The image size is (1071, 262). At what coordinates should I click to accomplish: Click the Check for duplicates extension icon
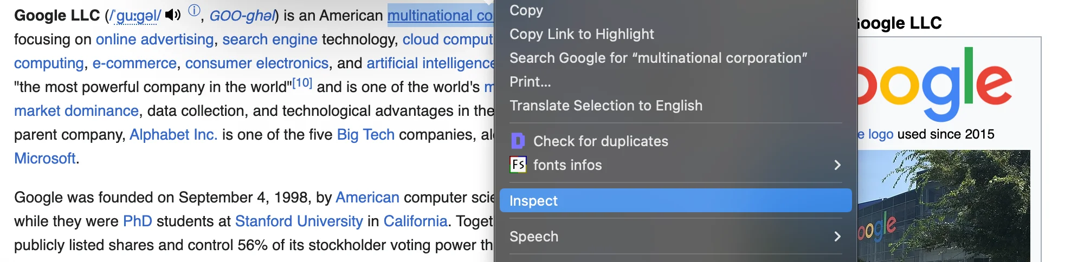[518, 141]
